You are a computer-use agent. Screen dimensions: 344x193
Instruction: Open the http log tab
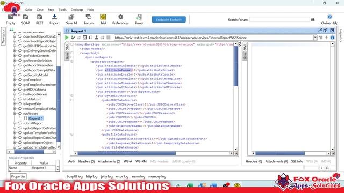[91, 176]
